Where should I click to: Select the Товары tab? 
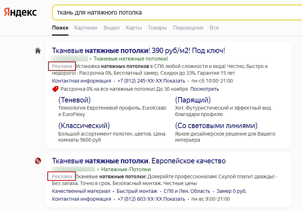click(157, 28)
